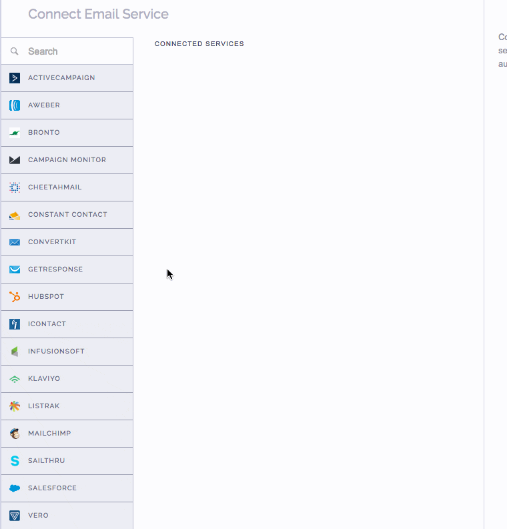The height and width of the screenshot is (529, 507).
Task: Select CONVERTKIT from the list
Action: 67,242
